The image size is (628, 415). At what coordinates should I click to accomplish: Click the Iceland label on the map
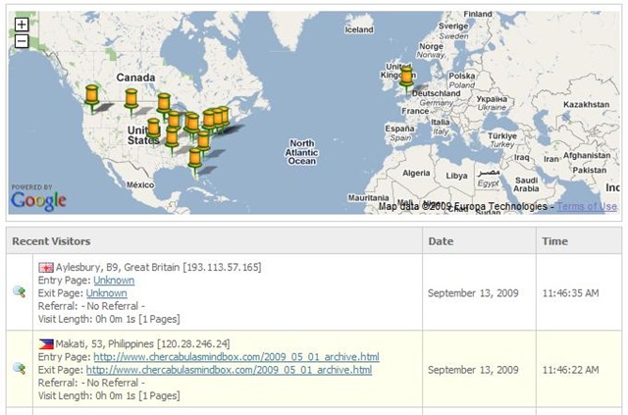coord(359,29)
